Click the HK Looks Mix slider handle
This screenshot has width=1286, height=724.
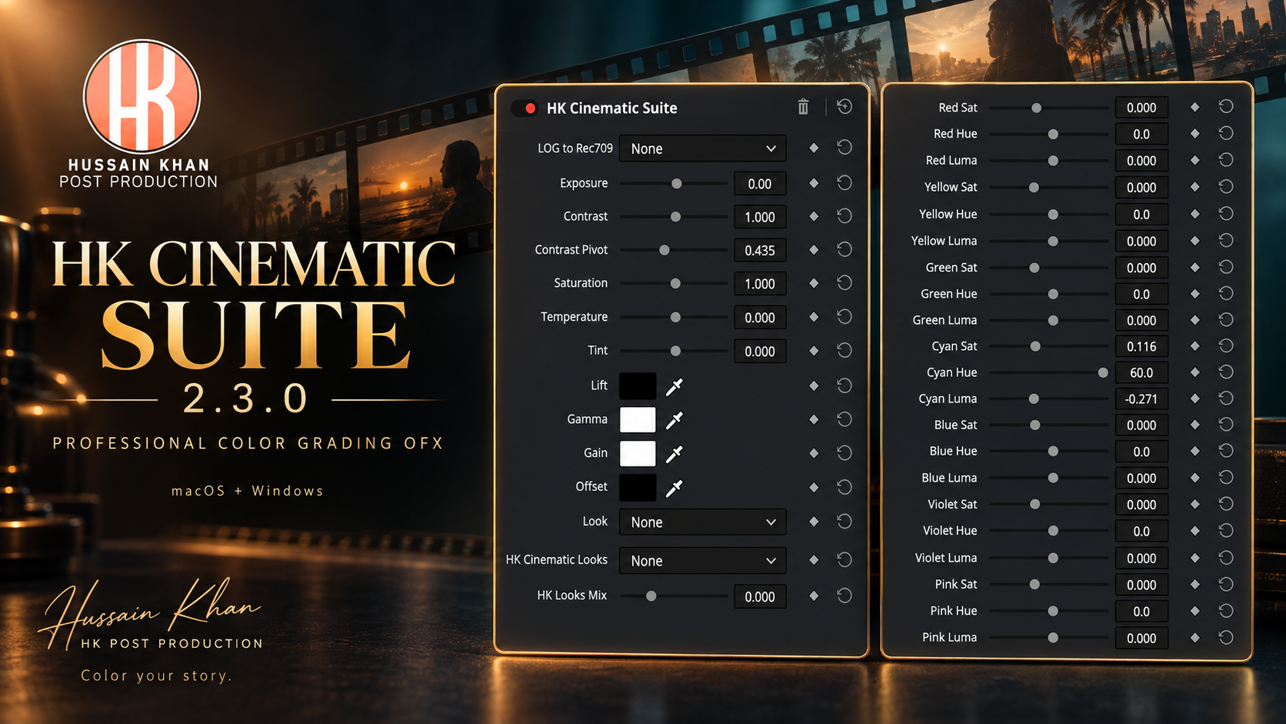click(x=651, y=596)
